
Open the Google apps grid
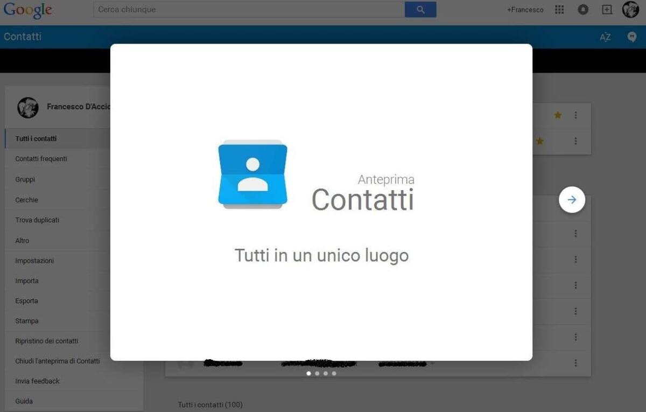(559, 9)
